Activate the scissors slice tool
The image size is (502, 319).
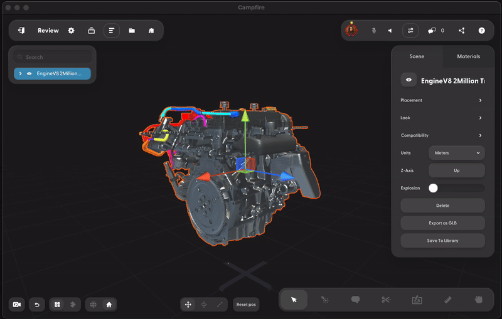point(385,300)
